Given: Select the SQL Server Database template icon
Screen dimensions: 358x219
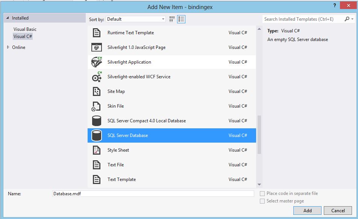Looking at the screenshot, I should [x=97, y=135].
